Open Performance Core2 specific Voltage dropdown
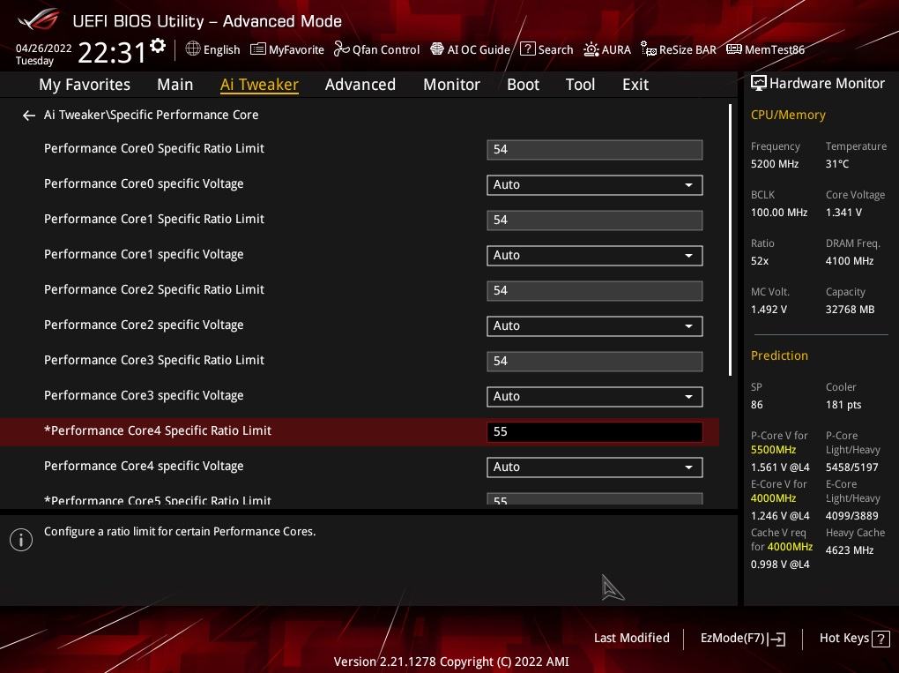 pyautogui.click(x=595, y=325)
